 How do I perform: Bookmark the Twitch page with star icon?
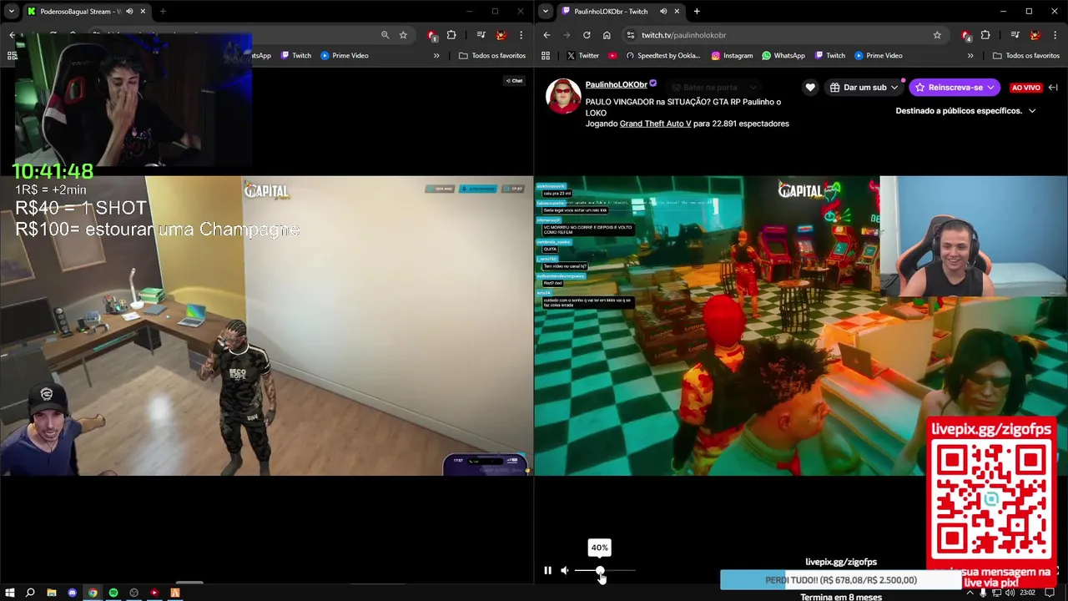[x=937, y=35]
